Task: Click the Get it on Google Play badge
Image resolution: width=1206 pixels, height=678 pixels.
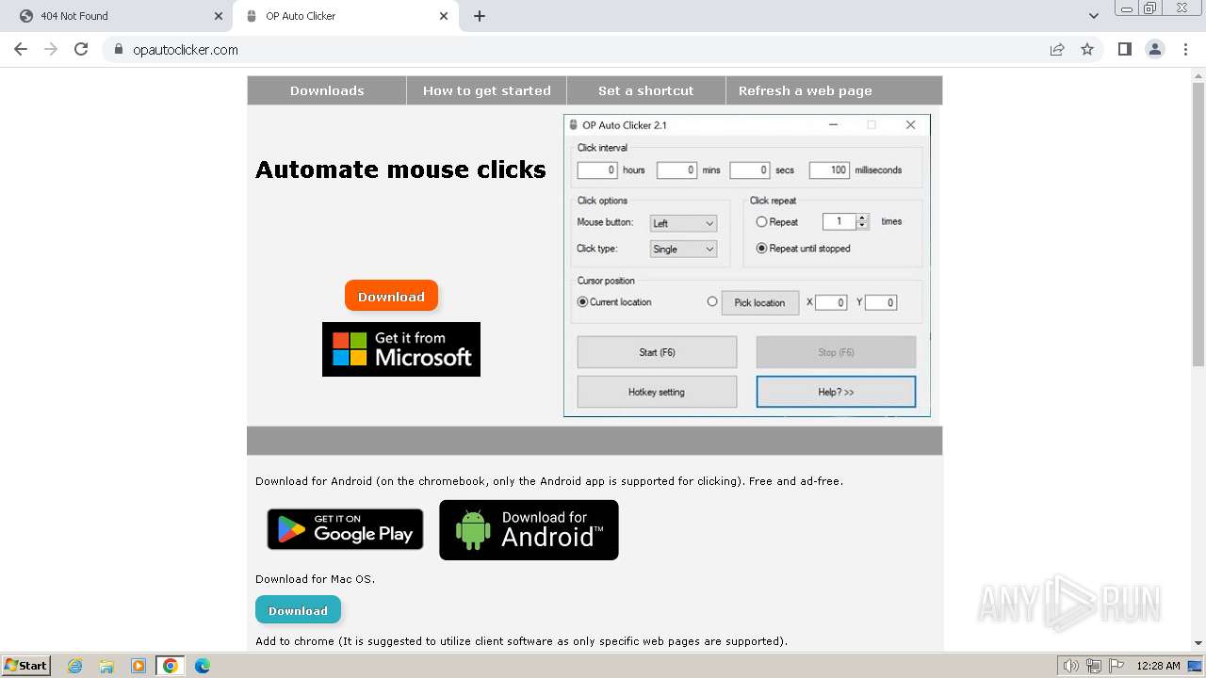Action: pyautogui.click(x=345, y=529)
